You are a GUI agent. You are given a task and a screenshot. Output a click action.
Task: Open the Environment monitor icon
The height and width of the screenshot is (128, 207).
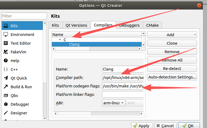click(x=6, y=34)
